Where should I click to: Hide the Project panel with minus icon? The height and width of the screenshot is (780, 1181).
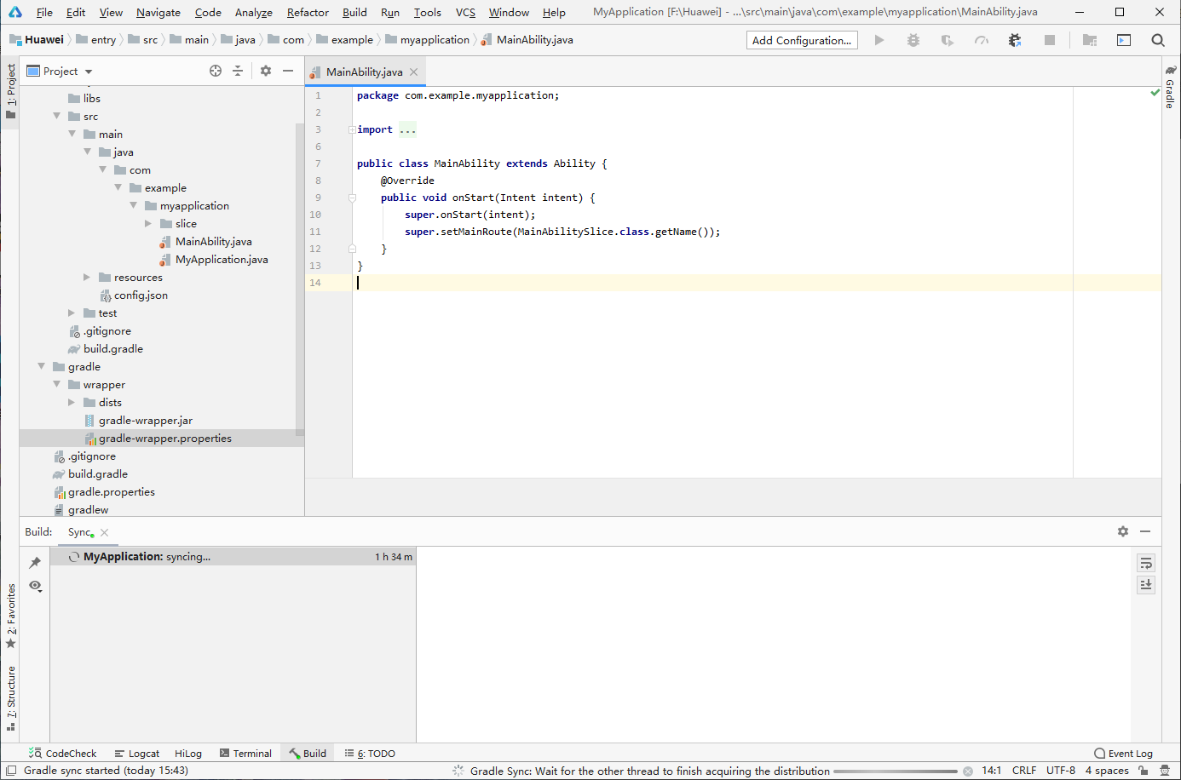coord(288,71)
